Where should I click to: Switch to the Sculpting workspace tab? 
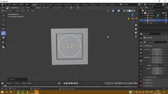pyautogui.click(x=50, y=5)
